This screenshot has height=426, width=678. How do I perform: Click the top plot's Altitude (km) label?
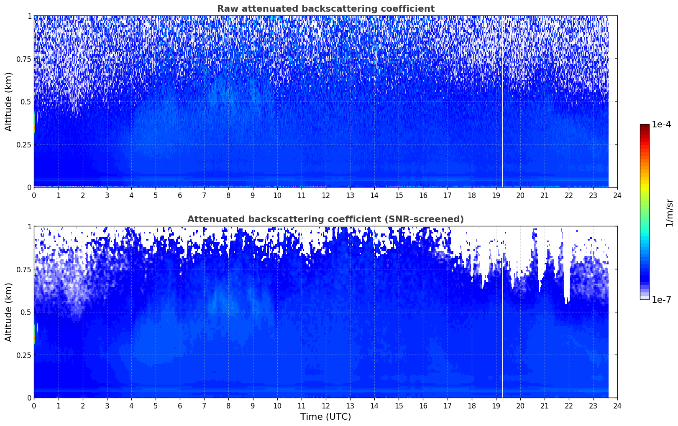point(9,101)
